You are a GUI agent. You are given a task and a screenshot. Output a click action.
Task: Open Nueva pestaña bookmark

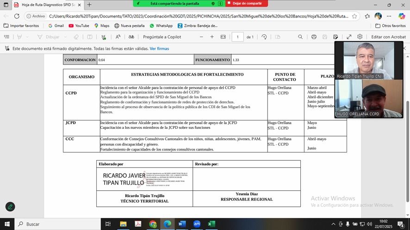pos(129,25)
